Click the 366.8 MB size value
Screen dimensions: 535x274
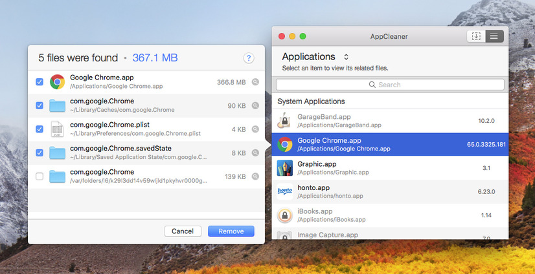231,82
